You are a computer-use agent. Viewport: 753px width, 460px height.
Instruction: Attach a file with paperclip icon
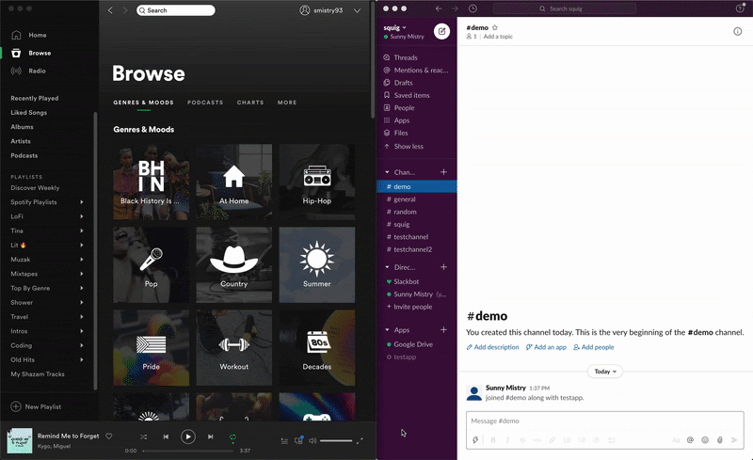(719, 440)
